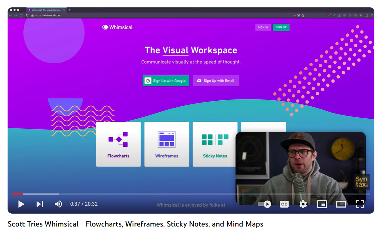The width and height of the screenshot is (381, 230).
Task: Enable theater mode view
Action: (x=341, y=204)
